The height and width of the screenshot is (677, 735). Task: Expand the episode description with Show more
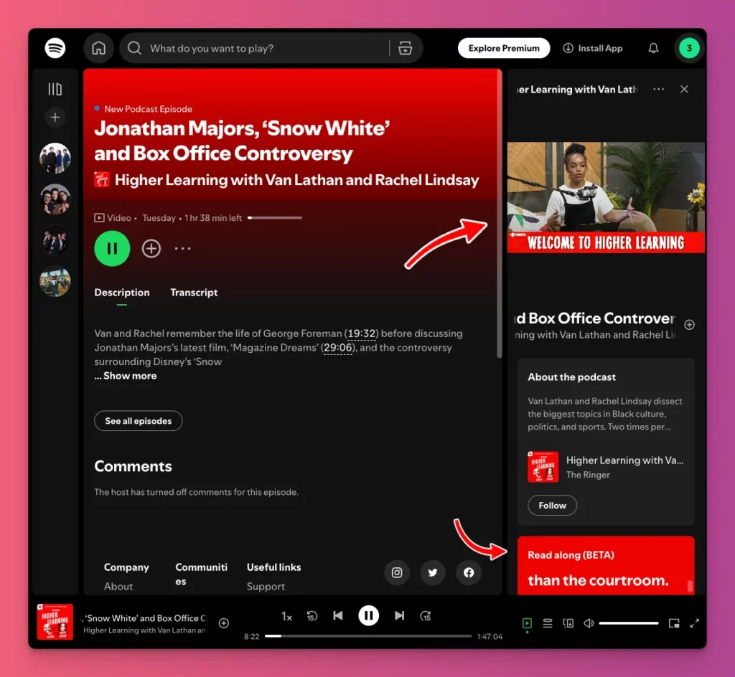(x=125, y=375)
